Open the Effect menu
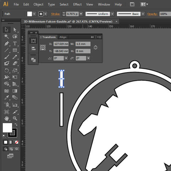Viewport: 171px width, 171px height. coord(77,4)
